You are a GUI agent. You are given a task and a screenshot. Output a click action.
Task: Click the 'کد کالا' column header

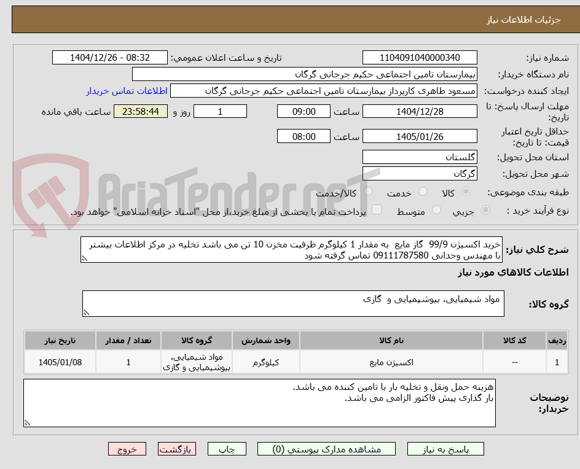(x=514, y=340)
